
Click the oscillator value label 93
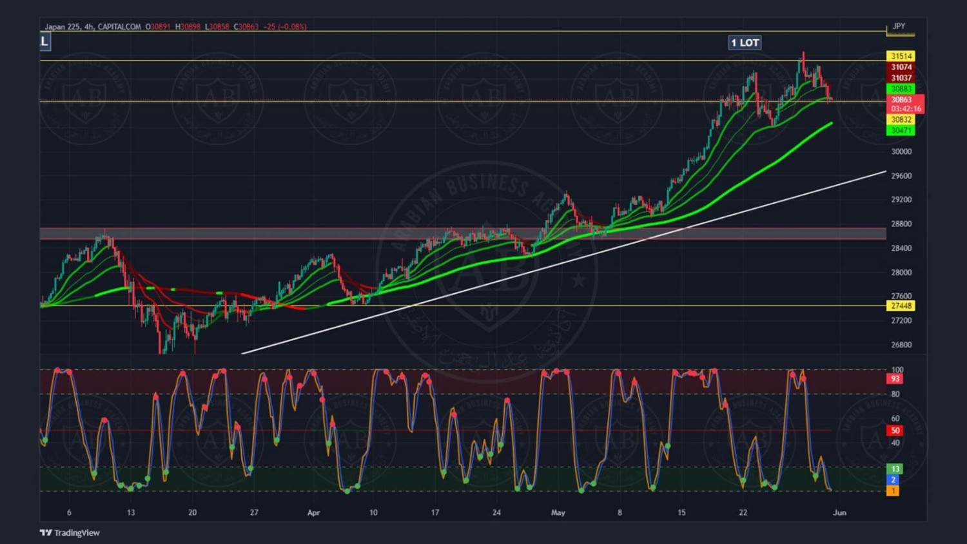click(x=895, y=379)
